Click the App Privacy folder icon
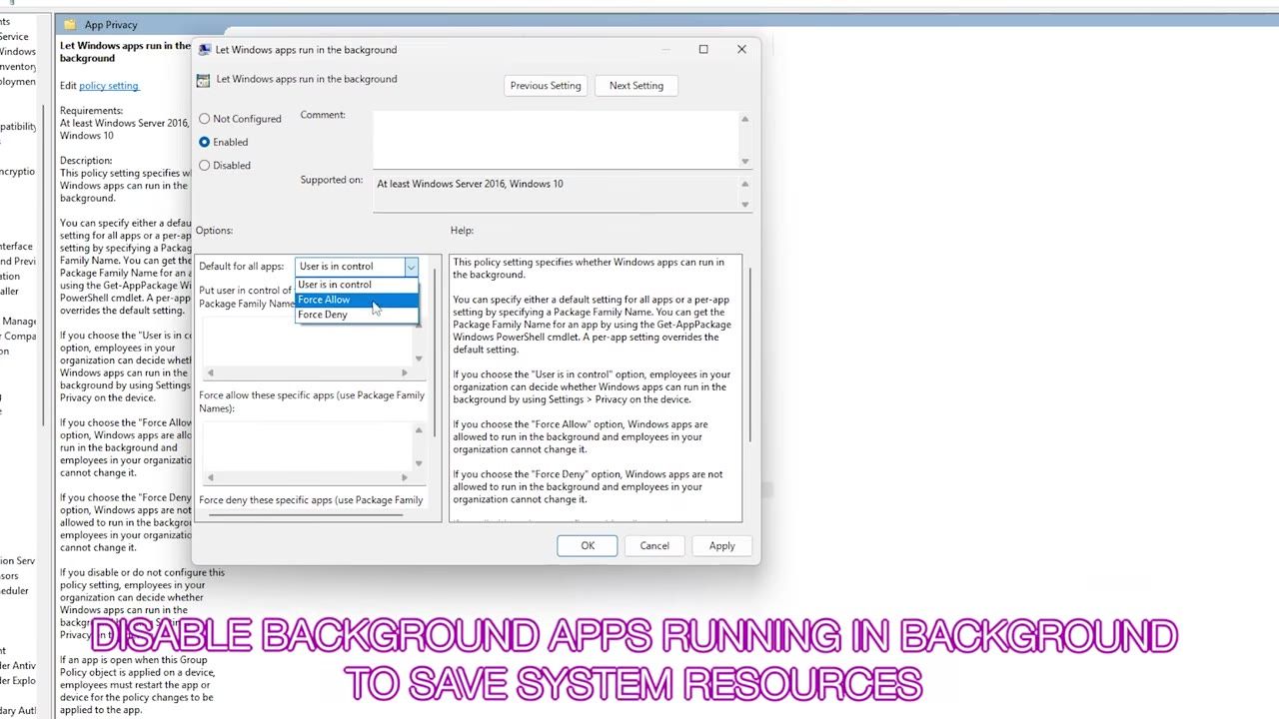Image resolution: width=1279 pixels, height=719 pixels. click(x=69, y=25)
